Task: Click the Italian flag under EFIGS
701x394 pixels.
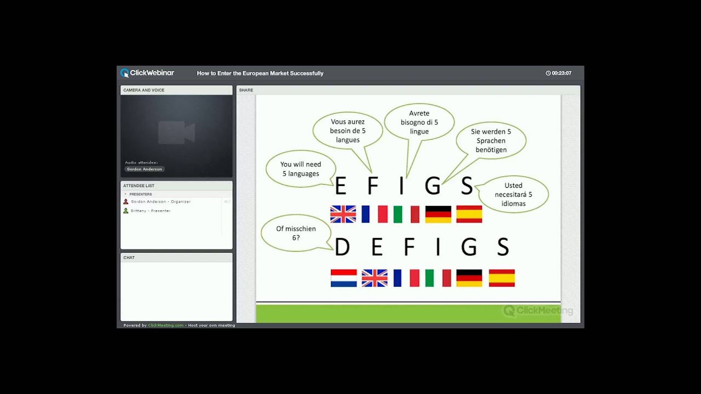Action: coord(406,214)
